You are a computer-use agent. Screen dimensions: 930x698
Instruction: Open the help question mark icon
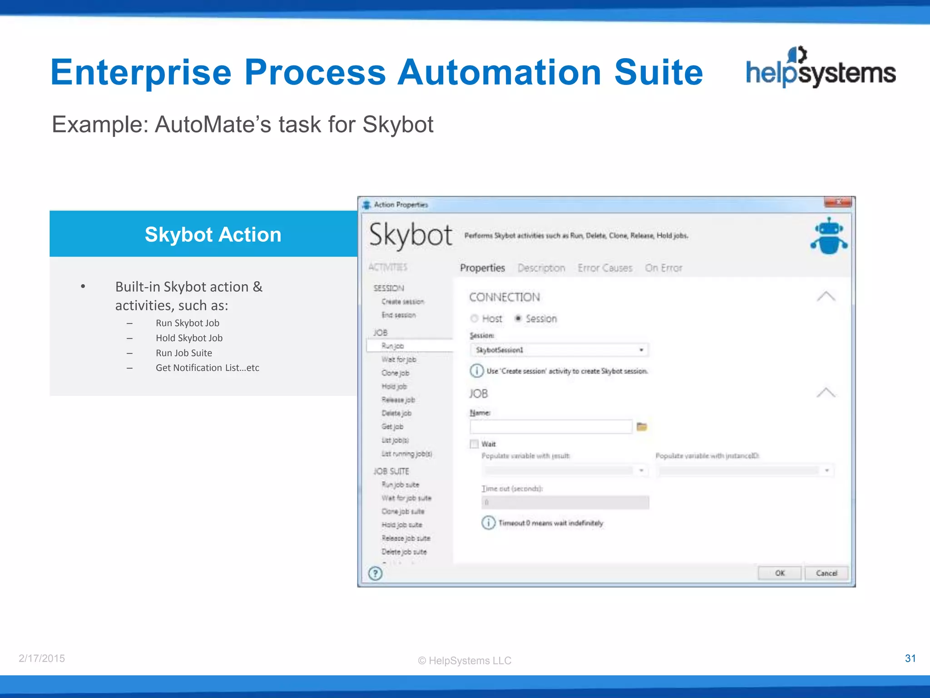(x=375, y=573)
